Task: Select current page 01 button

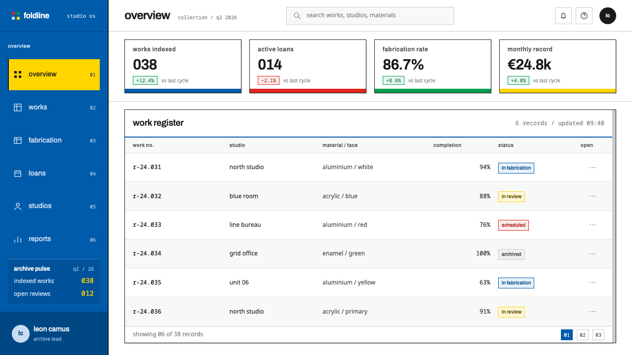Action: coord(567,335)
